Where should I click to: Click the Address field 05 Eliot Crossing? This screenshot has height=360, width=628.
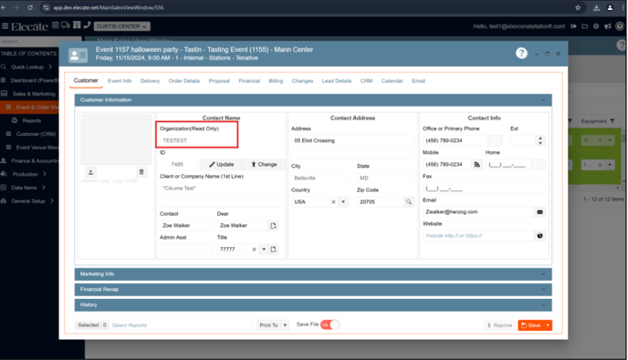click(352, 140)
